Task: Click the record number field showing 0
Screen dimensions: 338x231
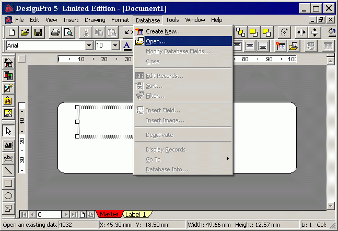Action: 49,214
